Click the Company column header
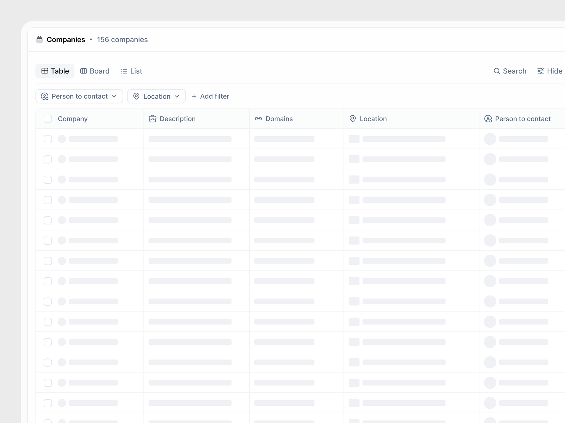Image resolution: width=565 pixels, height=423 pixels. (73, 119)
